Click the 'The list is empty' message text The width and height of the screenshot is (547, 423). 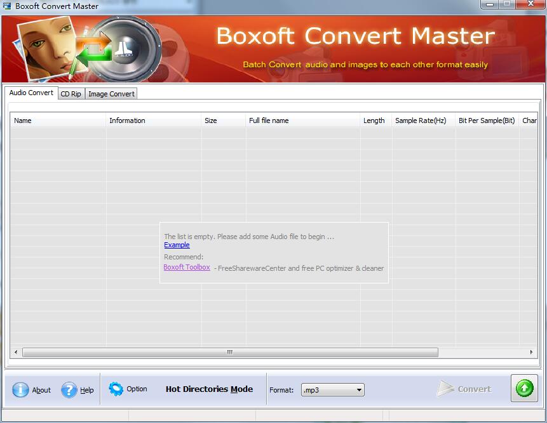pyautogui.click(x=249, y=237)
